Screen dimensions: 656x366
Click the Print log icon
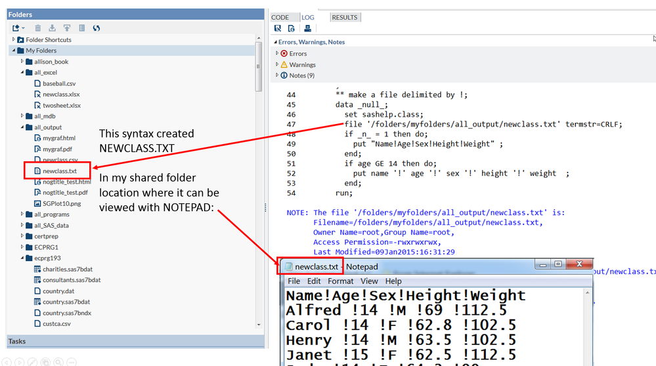coord(307,28)
